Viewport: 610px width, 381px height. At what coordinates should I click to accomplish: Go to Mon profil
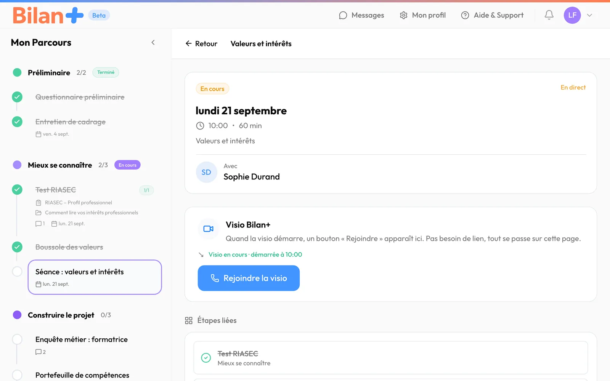coord(423,15)
